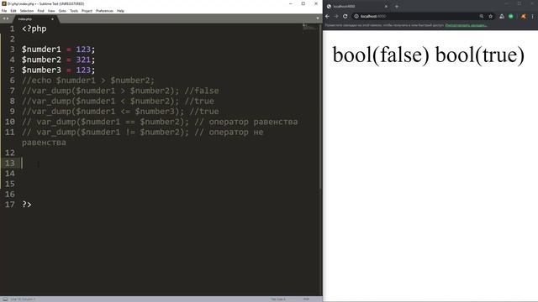Close the localhost browser tab
This screenshot has width=538, height=302.
coord(386,6)
